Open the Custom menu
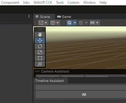Viewport: 126px width, 103px height. point(73,3)
